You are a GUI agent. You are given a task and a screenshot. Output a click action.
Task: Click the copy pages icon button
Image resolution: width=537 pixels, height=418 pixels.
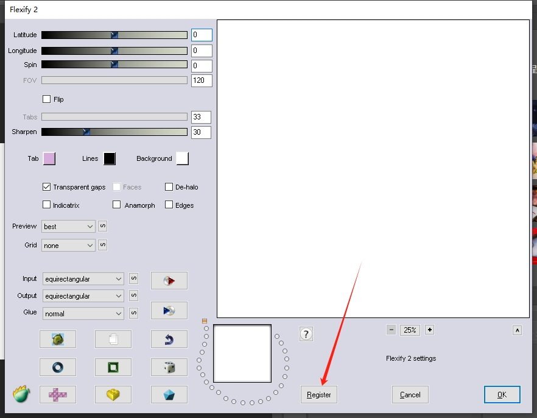click(x=113, y=339)
